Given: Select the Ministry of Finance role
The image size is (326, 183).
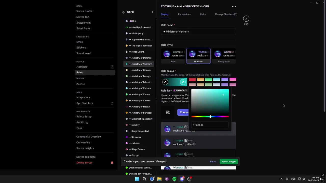Looking at the screenshot, I should point(139,70).
